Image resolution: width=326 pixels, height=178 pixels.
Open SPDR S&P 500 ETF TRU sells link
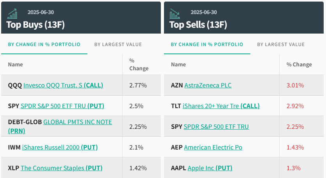216,126
